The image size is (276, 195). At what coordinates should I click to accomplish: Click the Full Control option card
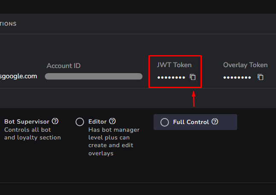pos(195,122)
